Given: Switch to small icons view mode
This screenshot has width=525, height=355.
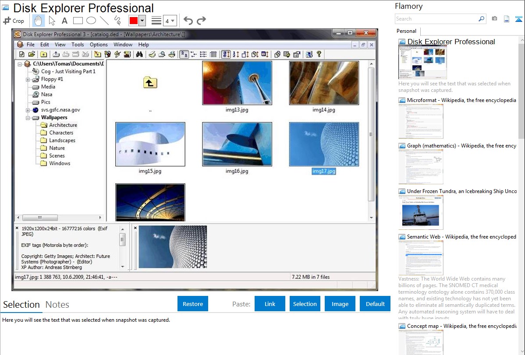Looking at the screenshot, I should tap(194, 54).
